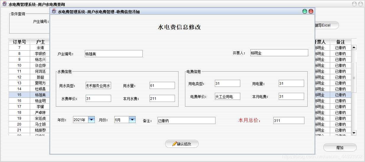Click the export-to-Excel button behind the dialog

coord(327,25)
